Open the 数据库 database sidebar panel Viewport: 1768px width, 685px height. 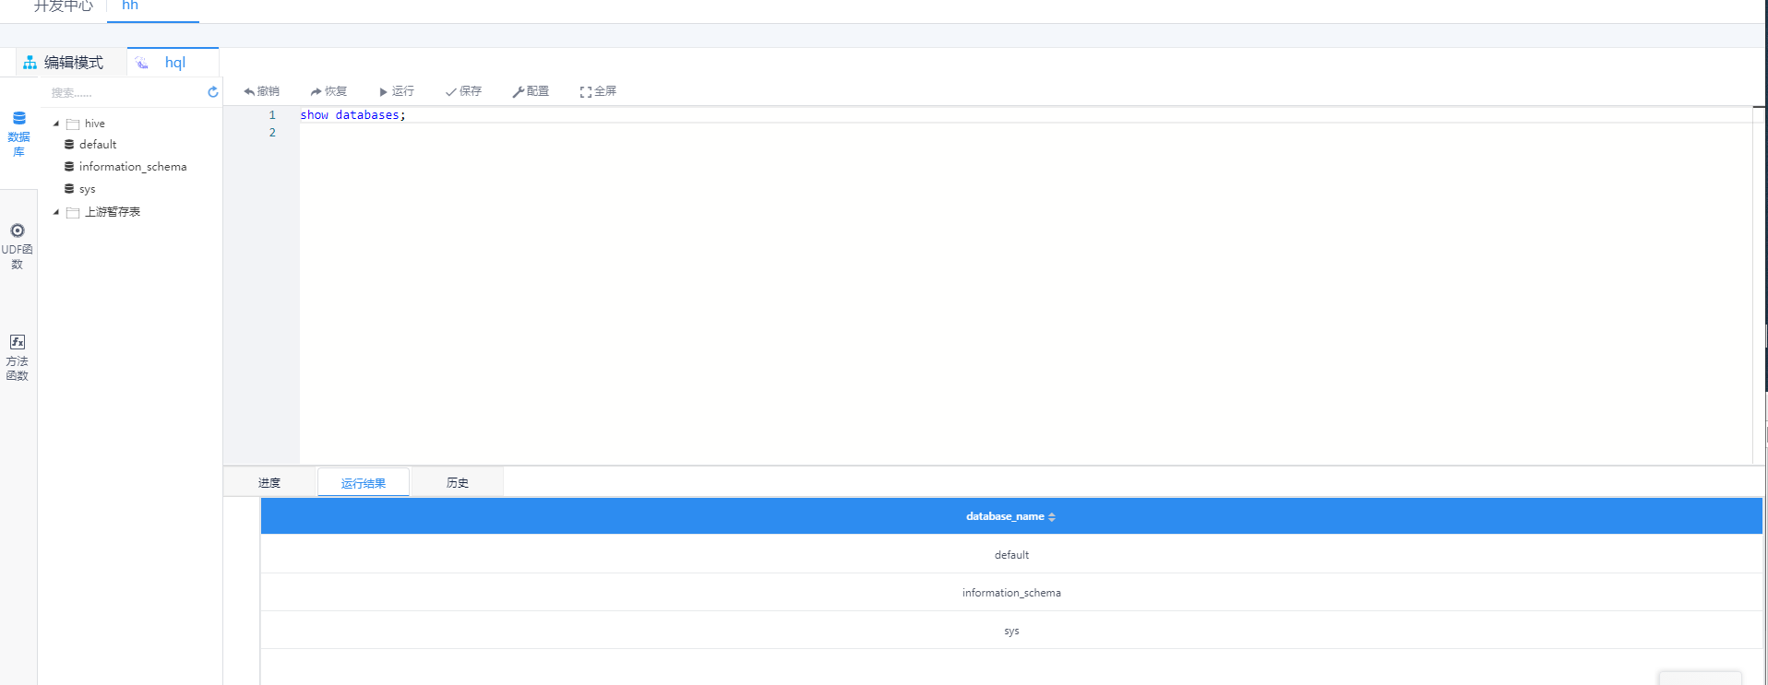[x=18, y=135]
